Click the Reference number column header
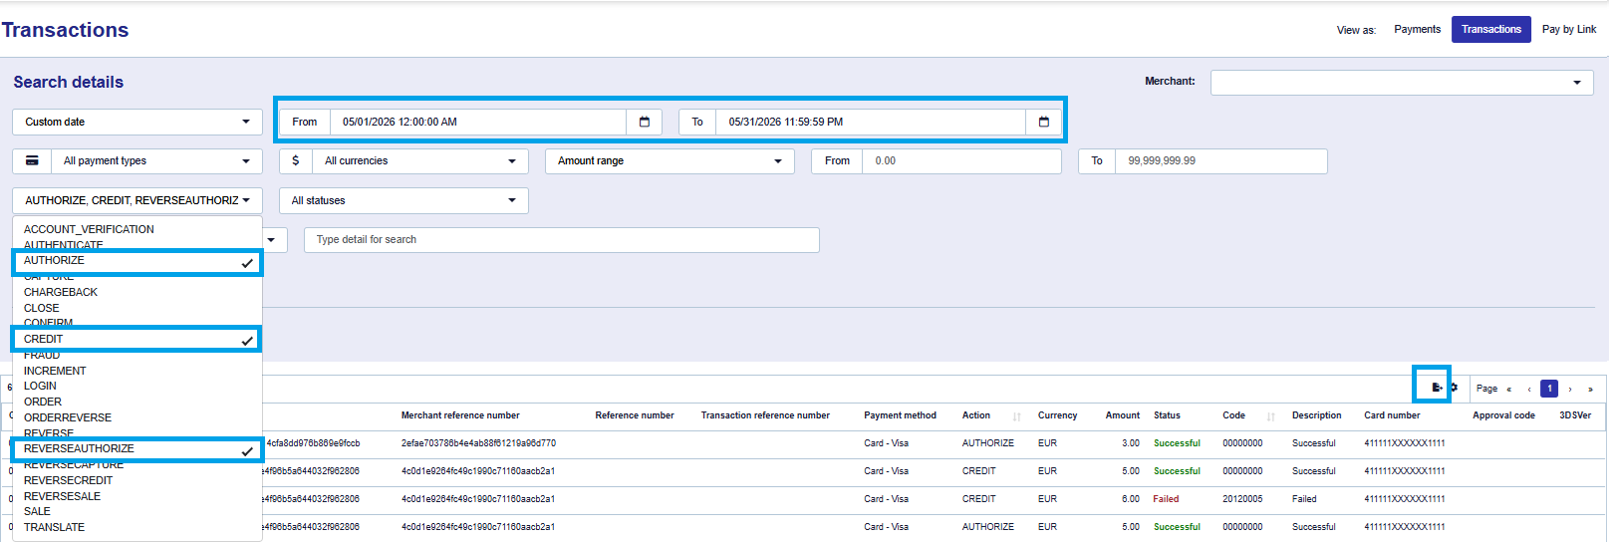1609x542 pixels. (635, 415)
